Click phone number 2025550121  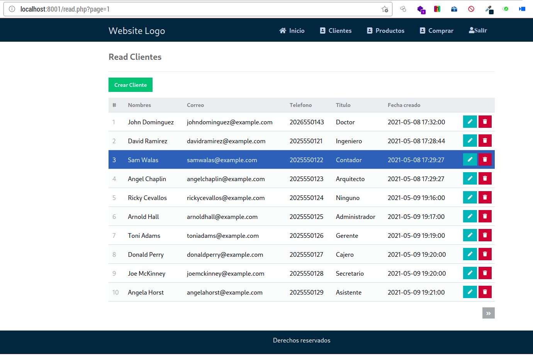click(306, 141)
